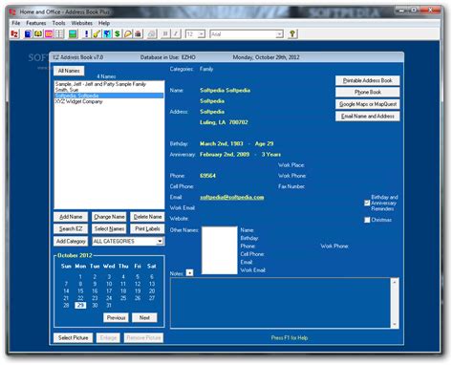Open the Tools menu
This screenshot has height=365, width=453.
tap(58, 23)
